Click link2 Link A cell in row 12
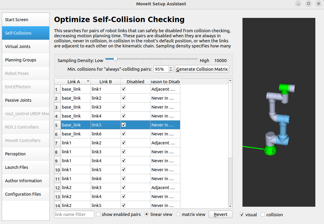The image size is (324, 224). (76, 187)
